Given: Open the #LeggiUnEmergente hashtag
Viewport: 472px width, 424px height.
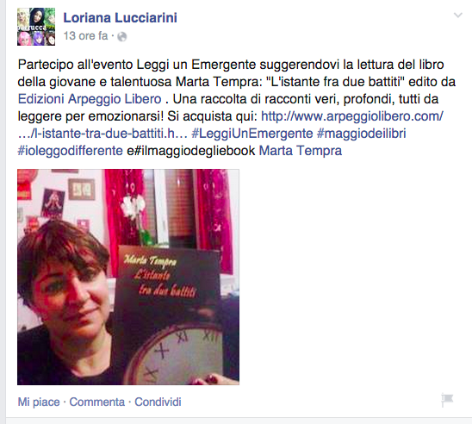Looking at the screenshot, I should (252, 134).
